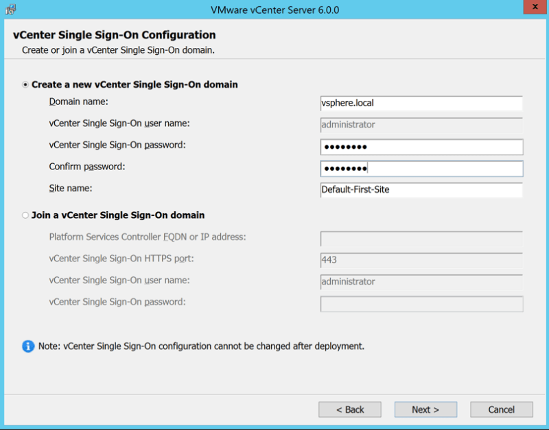
Task: Select the Site name field with Default-First-Site
Action: [x=421, y=190]
